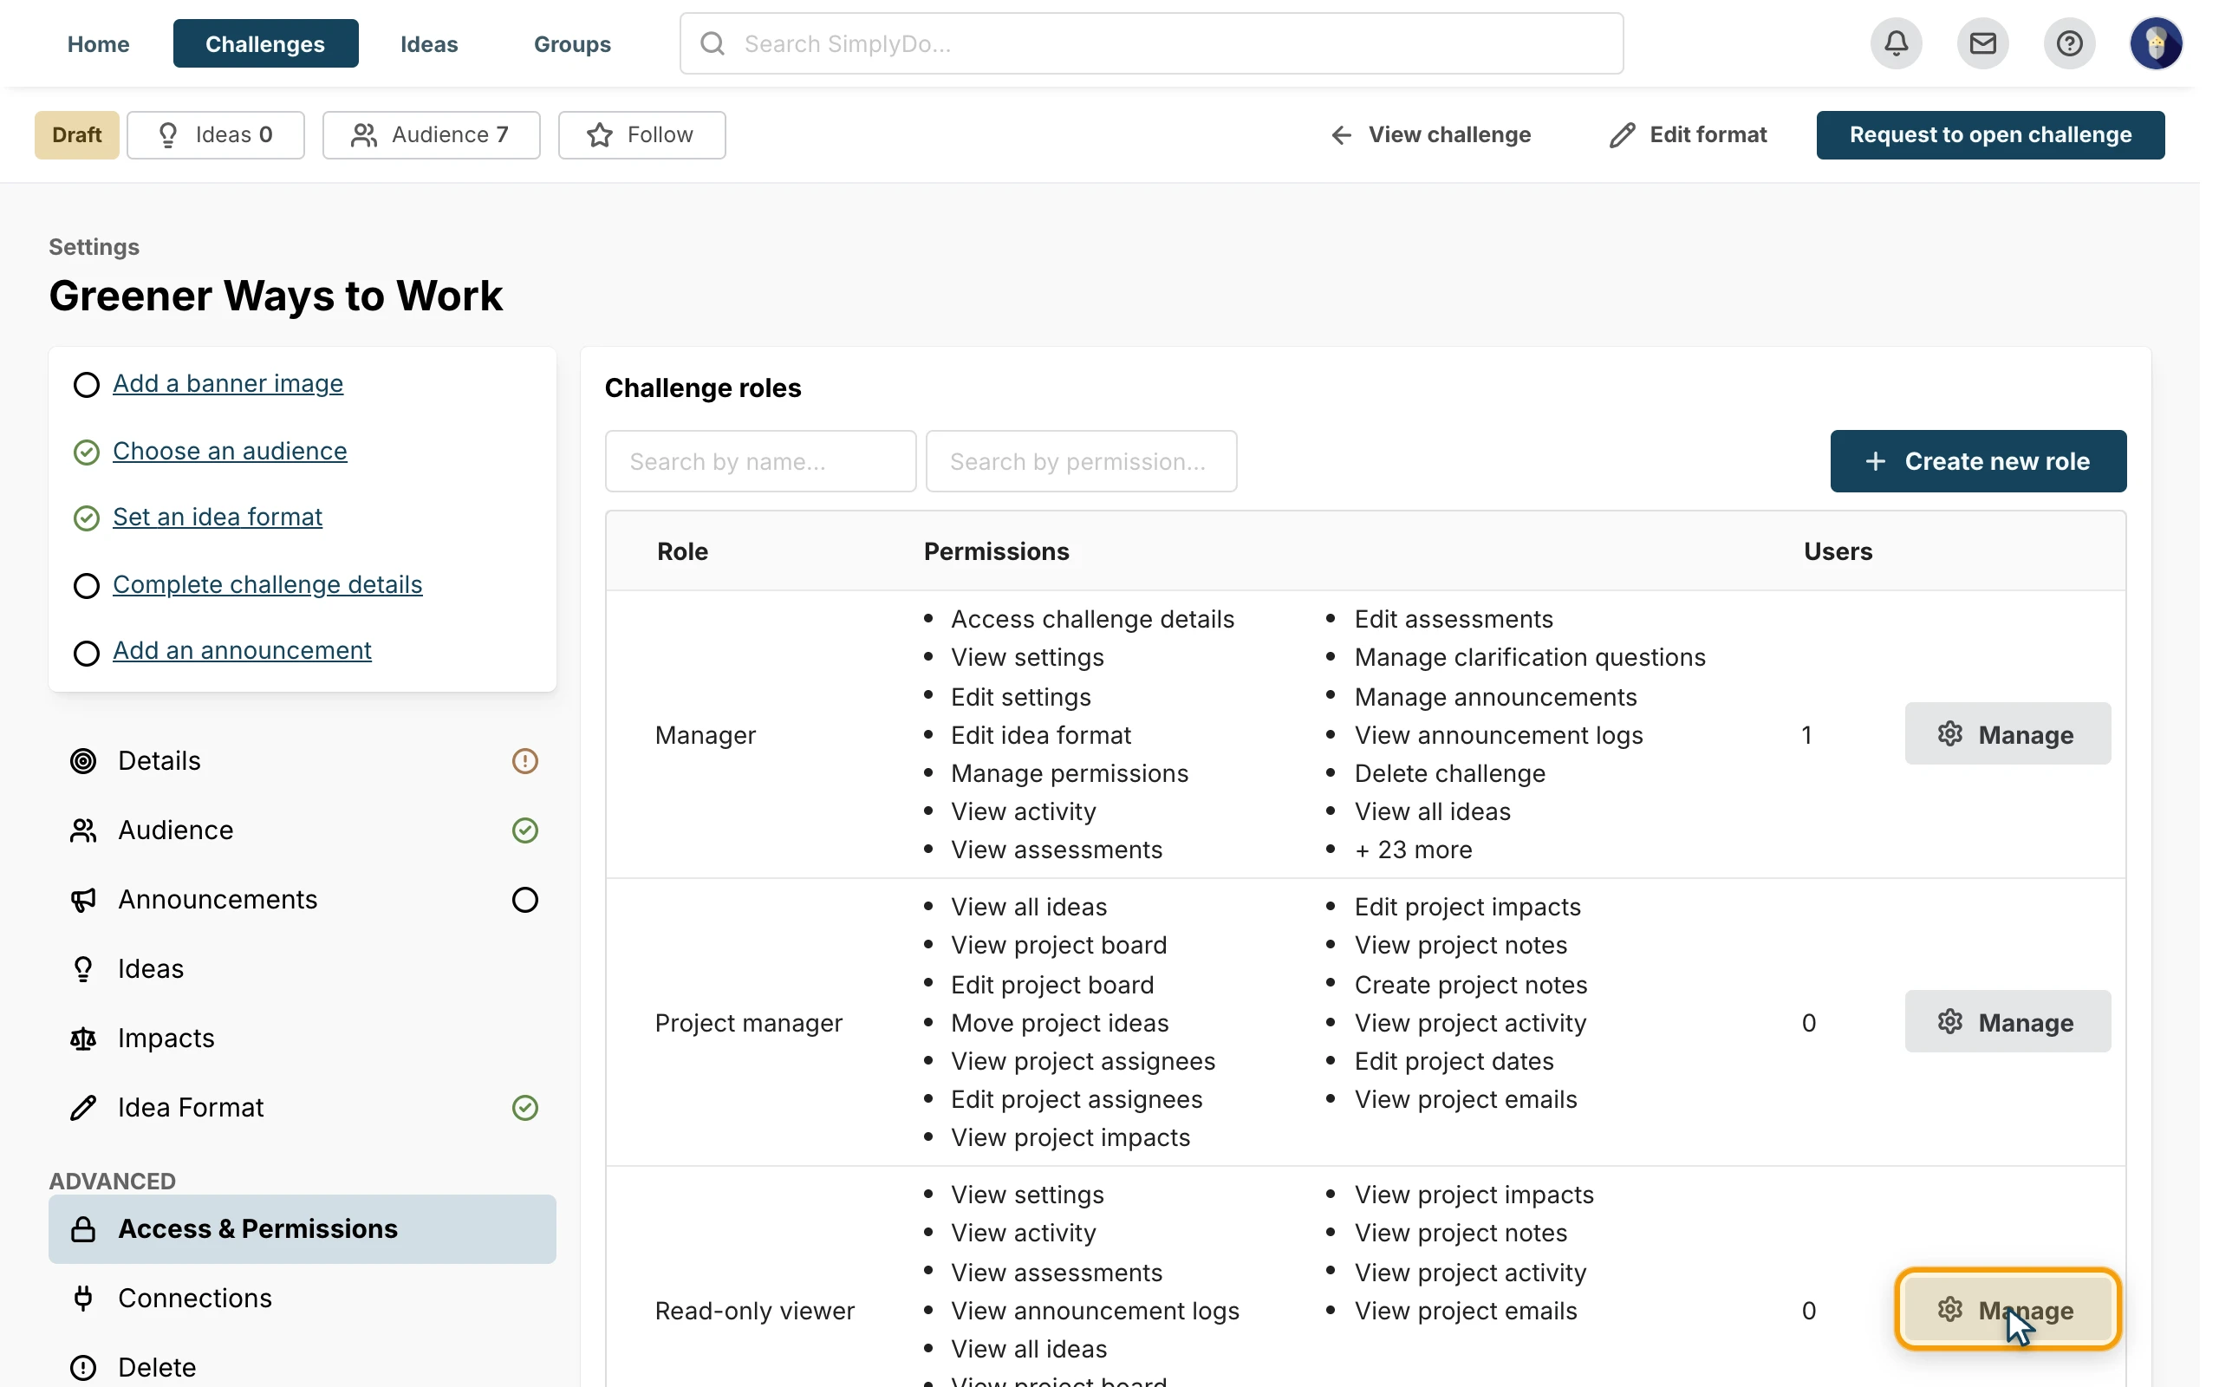Image resolution: width=2219 pixels, height=1387 pixels.
Task: Open the notifications bell icon
Action: 1896,43
